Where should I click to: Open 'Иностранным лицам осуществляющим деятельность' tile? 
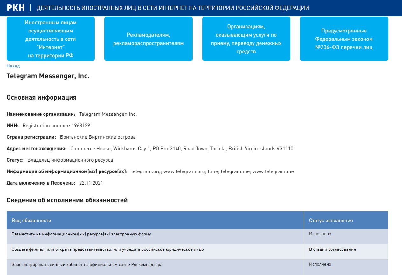[x=51, y=39]
